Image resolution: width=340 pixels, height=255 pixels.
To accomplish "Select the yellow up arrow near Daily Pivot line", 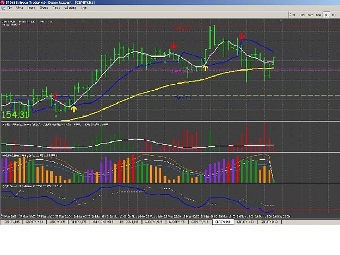I will (x=205, y=69).
